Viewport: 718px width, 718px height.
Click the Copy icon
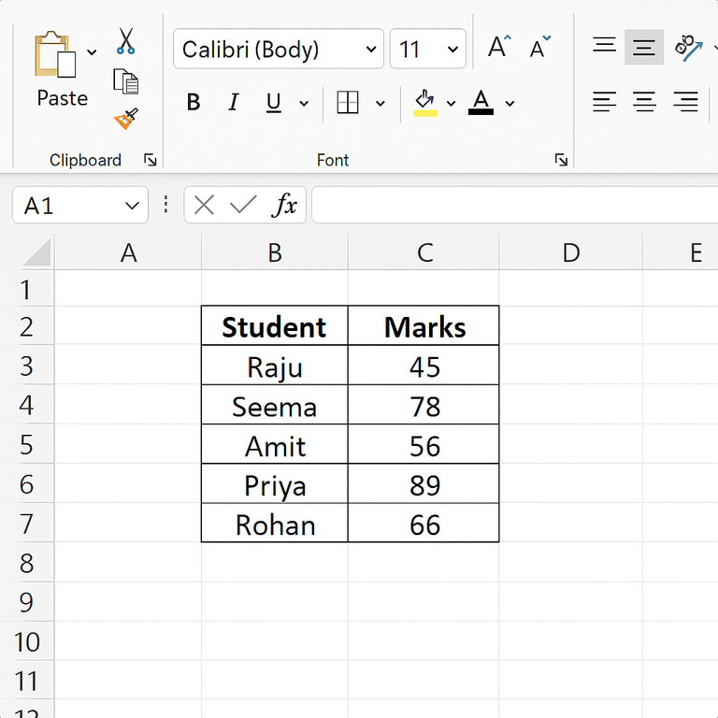pos(126,81)
